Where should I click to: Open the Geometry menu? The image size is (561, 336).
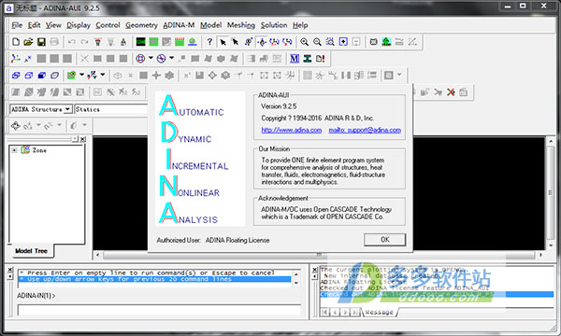pos(141,25)
